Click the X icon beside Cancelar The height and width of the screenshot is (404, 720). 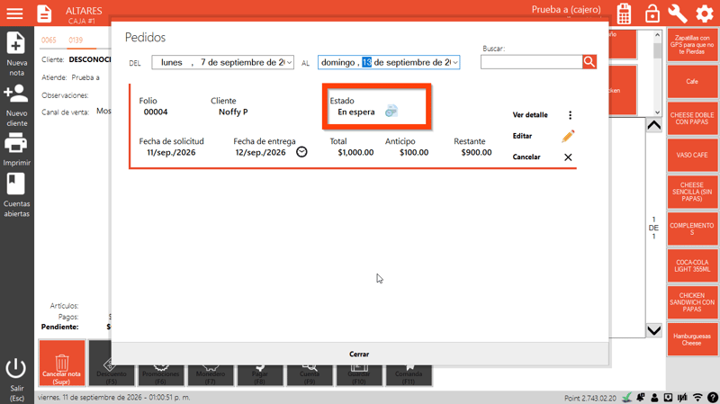point(568,157)
